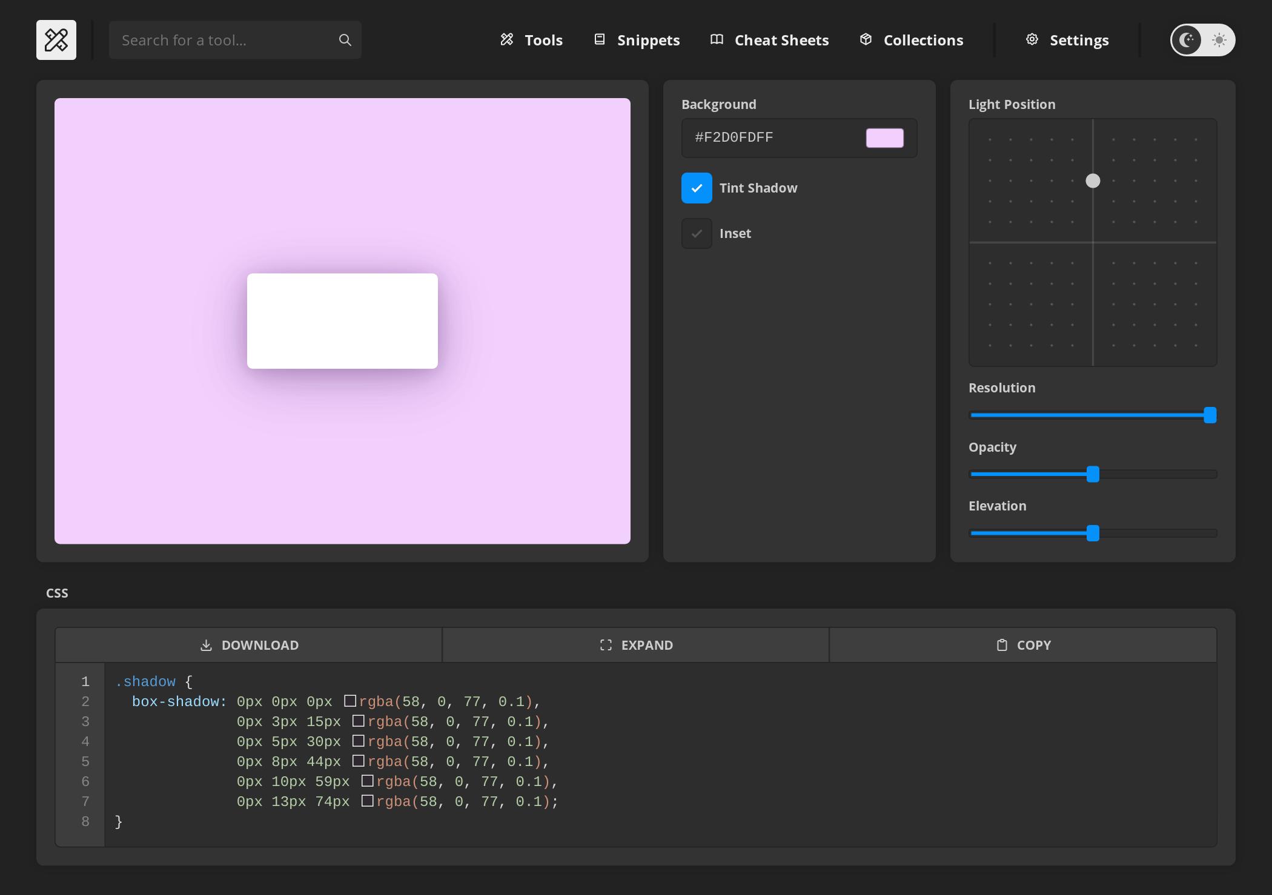Open the Background color swatch picker
1272x895 pixels.
coord(884,137)
